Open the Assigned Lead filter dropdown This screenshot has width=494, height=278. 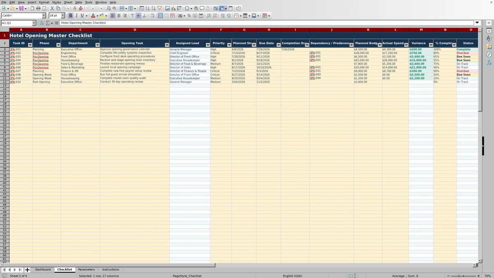[207, 45]
